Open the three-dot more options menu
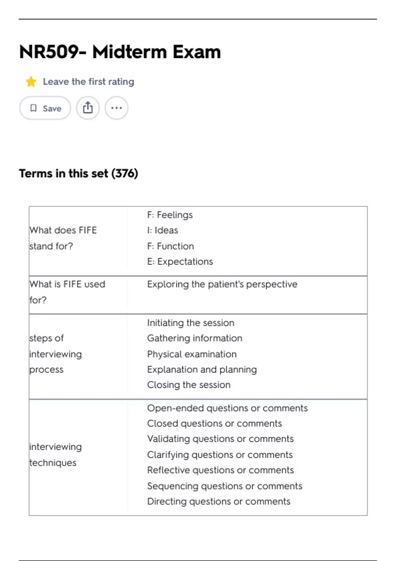The width and height of the screenshot is (396, 561). pyautogui.click(x=116, y=108)
